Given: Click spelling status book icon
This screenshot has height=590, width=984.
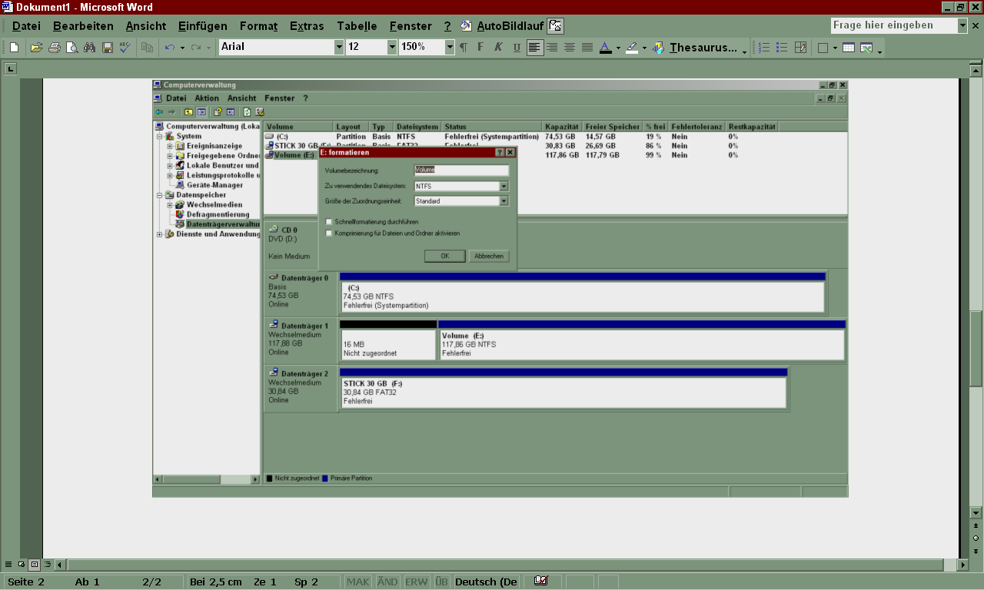Looking at the screenshot, I should coord(541,582).
